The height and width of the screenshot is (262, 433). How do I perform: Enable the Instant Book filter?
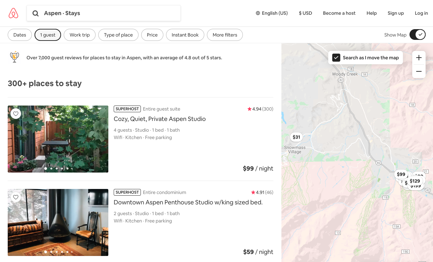(185, 35)
